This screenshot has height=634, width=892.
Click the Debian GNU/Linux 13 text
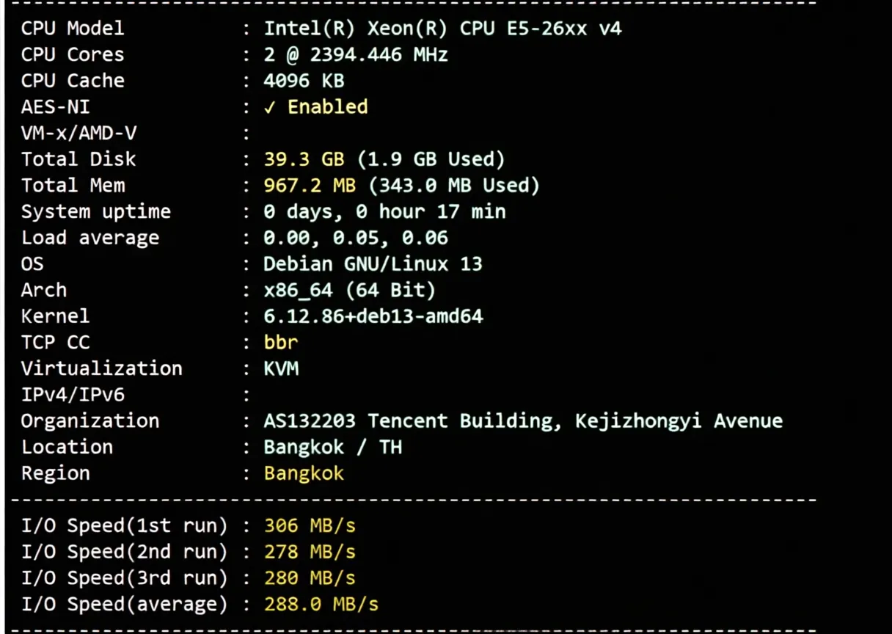pyautogui.click(x=373, y=264)
